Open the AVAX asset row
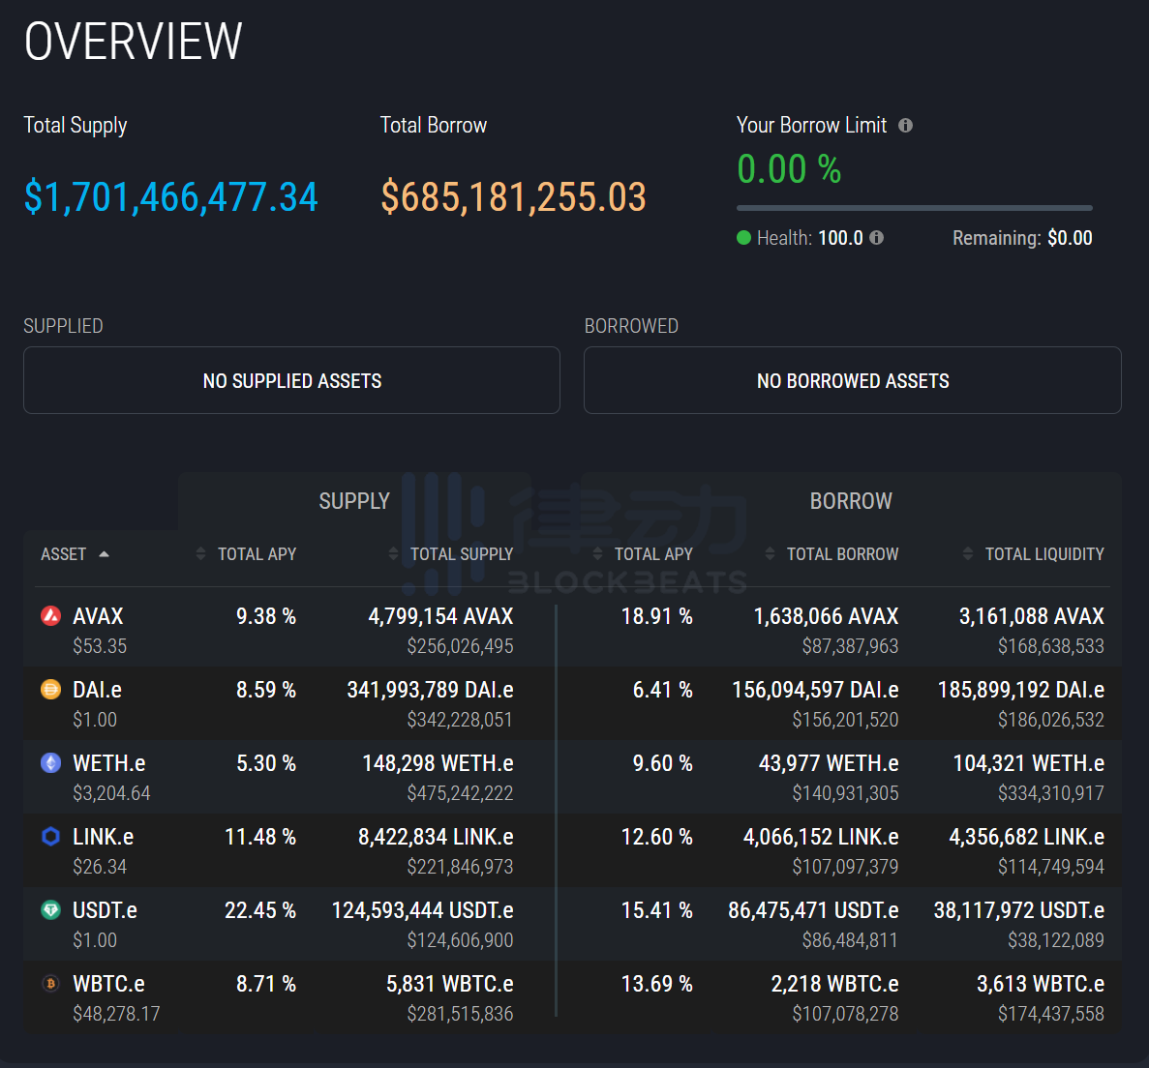 click(572, 631)
